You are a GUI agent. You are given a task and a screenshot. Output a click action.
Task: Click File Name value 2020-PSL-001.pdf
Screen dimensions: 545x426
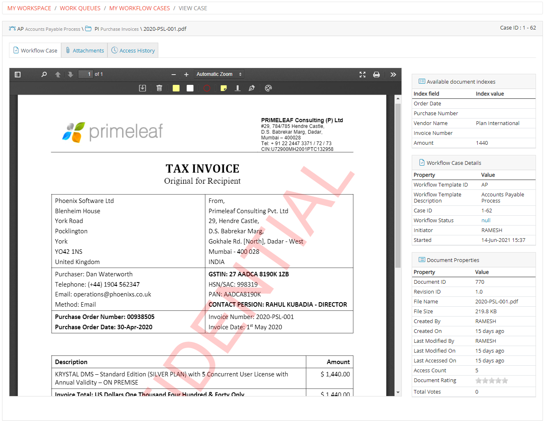pyautogui.click(x=497, y=302)
